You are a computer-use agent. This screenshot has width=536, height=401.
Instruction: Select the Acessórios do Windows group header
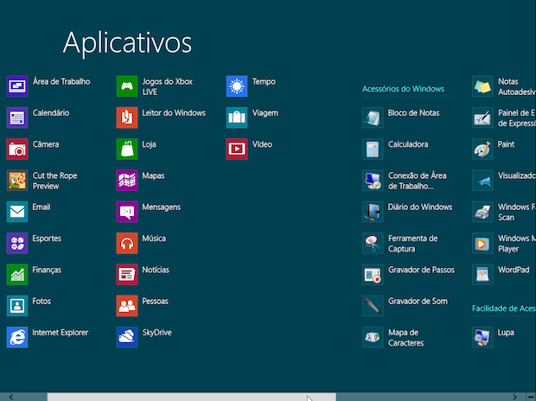[403, 89]
